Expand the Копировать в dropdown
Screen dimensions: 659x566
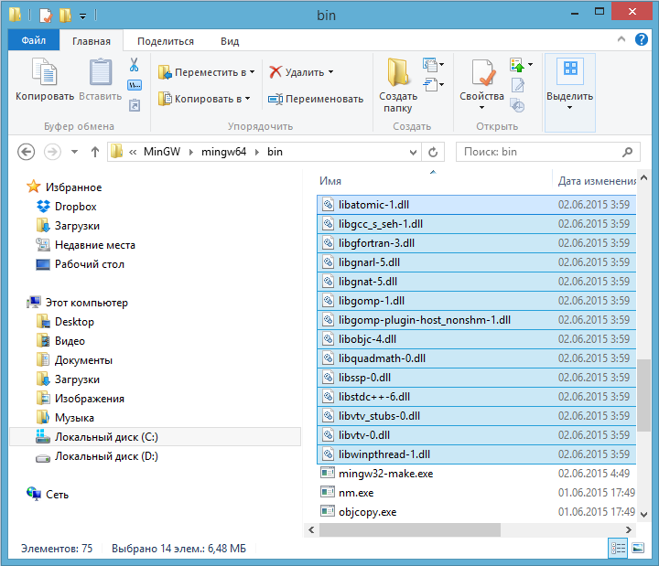[x=247, y=98]
